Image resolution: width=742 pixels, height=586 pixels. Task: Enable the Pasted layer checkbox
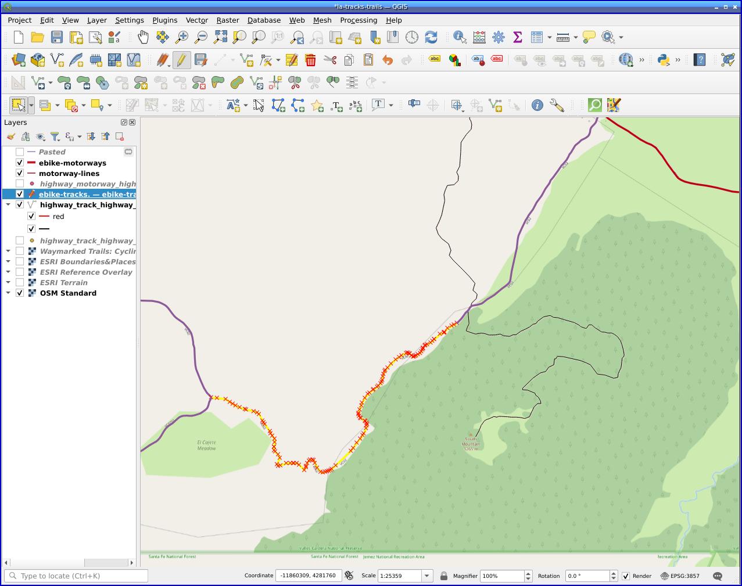coord(20,152)
